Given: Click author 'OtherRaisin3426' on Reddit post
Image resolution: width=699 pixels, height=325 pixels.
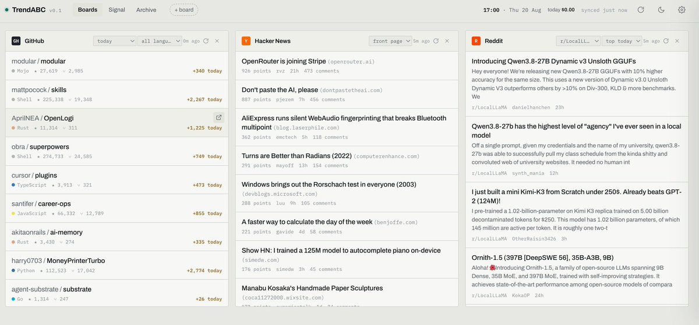Looking at the screenshot, I should point(534,239).
